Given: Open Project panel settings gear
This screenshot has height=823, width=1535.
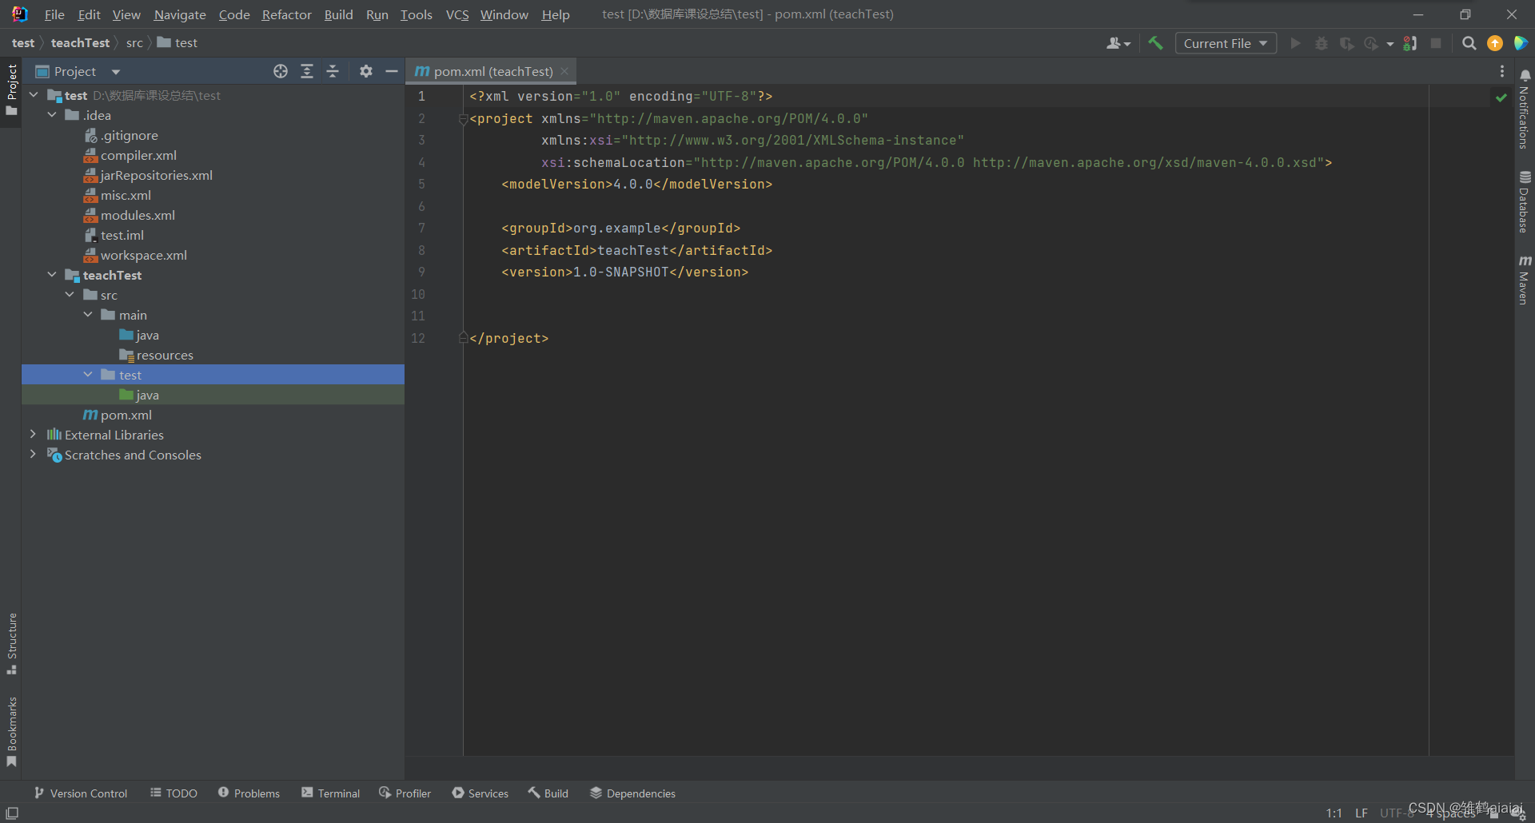Looking at the screenshot, I should 366,71.
